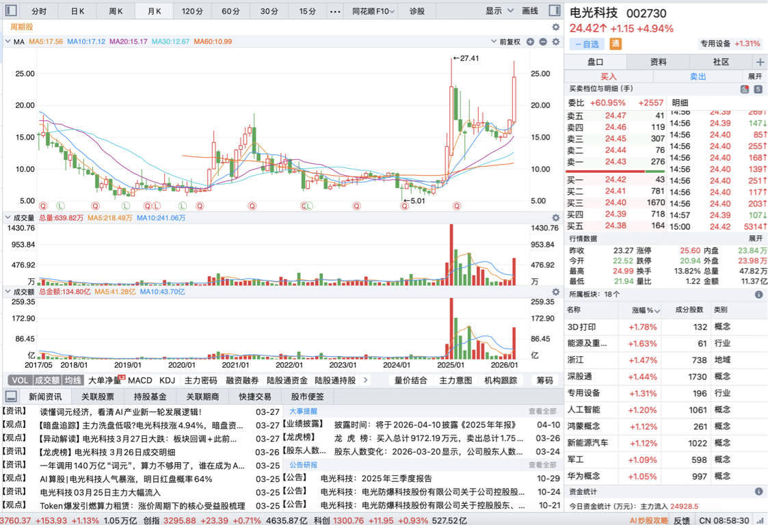
Task: Add a new tab with plus icon
Action: (x=760, y=62)
